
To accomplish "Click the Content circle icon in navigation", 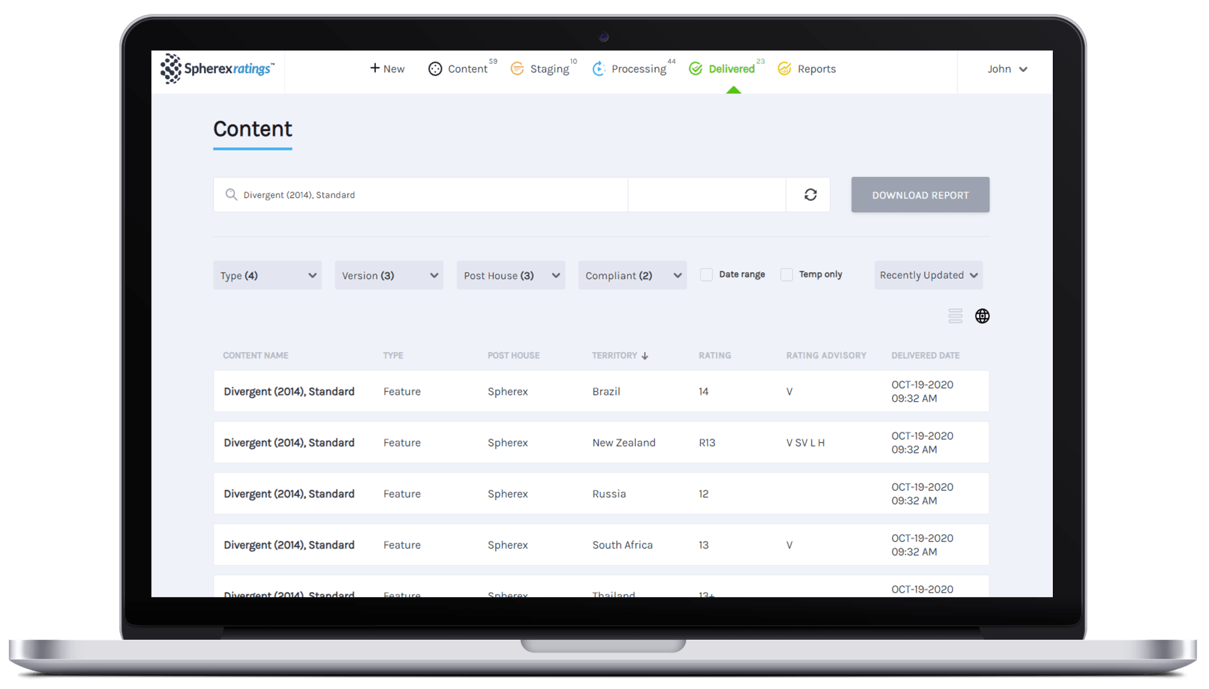I will 435,69.
